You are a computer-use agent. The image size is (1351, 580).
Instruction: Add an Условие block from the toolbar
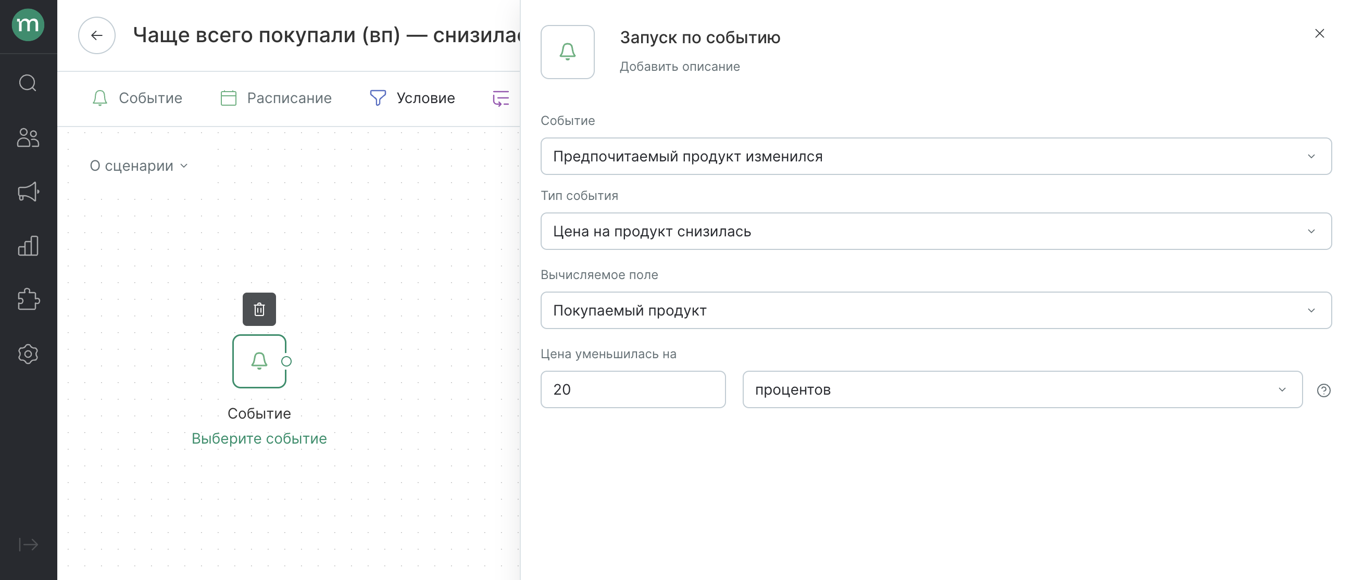(412, 98)
